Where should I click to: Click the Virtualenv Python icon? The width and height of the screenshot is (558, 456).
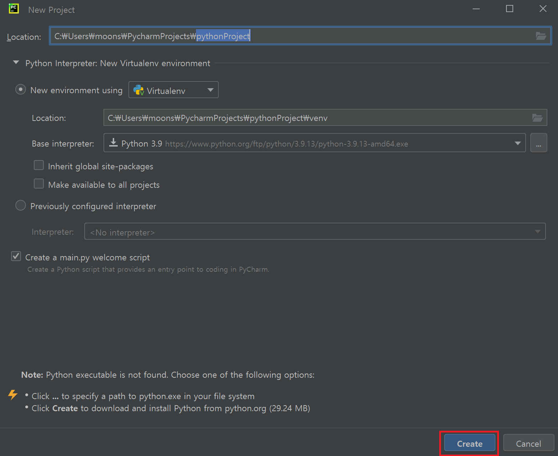(x=139, y=90)
